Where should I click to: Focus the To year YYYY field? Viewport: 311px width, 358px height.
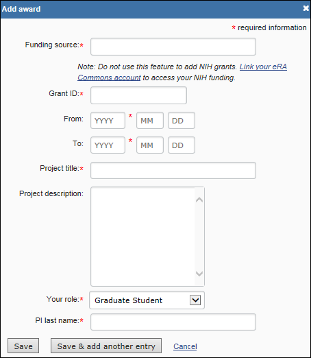point(108,145)
